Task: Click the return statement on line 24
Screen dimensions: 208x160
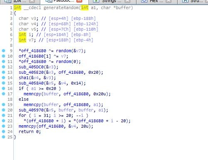Action: (x=30, y=131)
